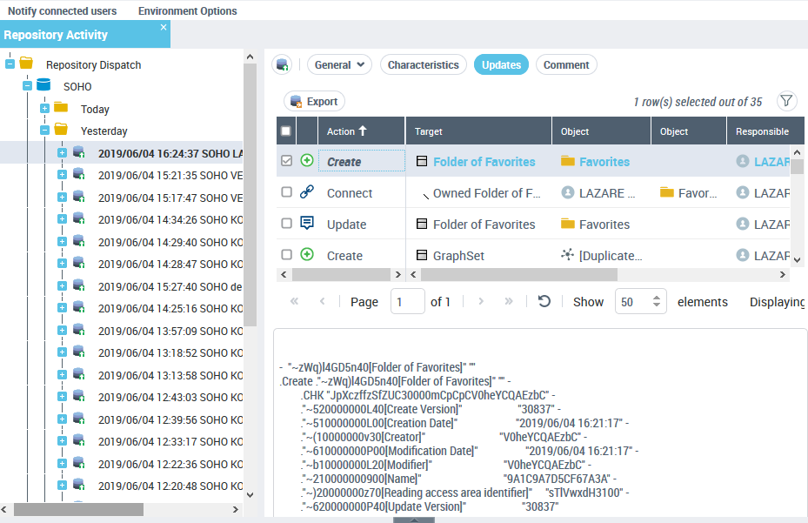
Task: Click the page number input field
Action: point(407,302)
